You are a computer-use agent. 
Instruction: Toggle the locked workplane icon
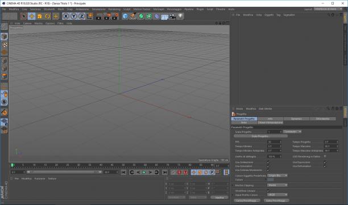[4, 122]
